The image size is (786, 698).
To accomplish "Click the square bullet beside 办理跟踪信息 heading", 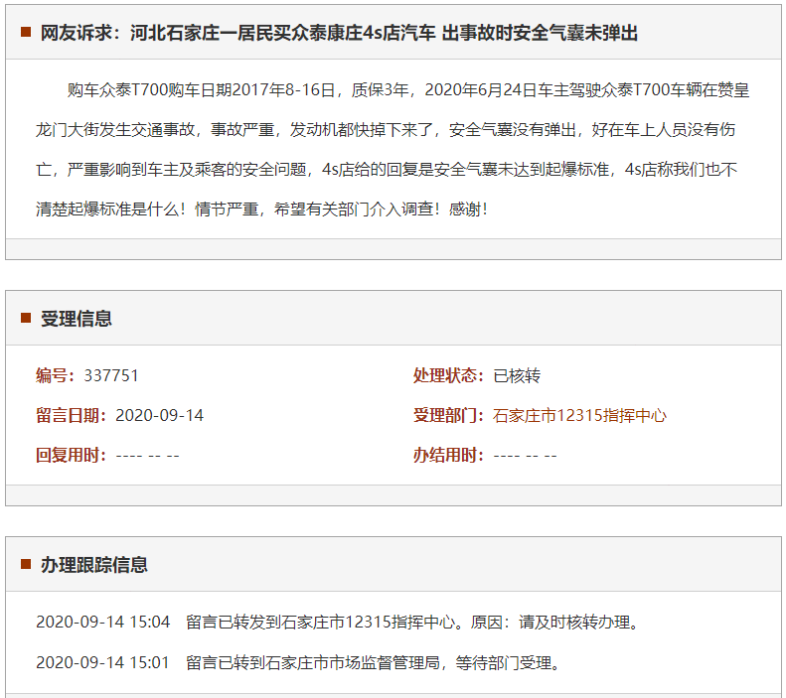I will point(26,565).
